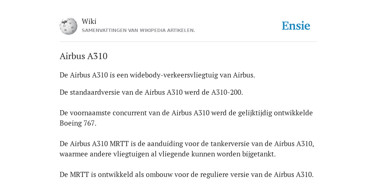Click the paragraph mentioning Boeing 767
Screen dimensions: 377x188
(186, 118)
